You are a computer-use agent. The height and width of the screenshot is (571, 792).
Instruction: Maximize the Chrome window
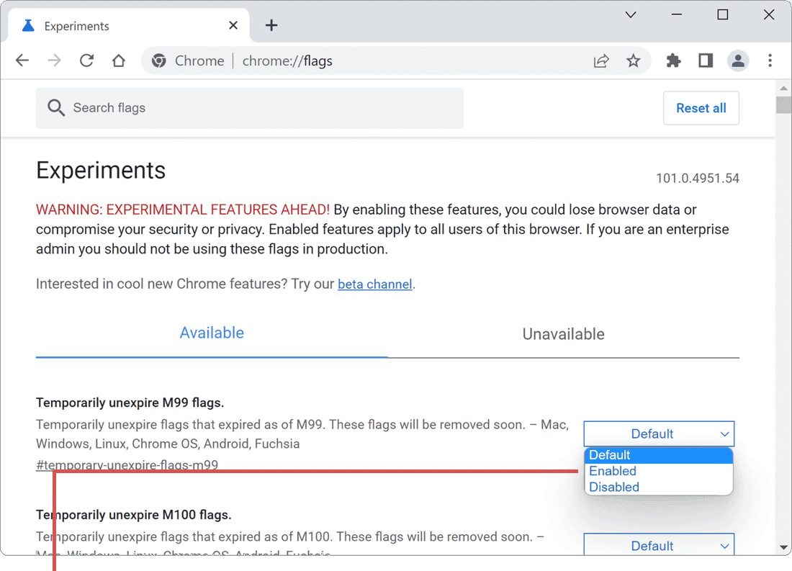coord(723,14)
